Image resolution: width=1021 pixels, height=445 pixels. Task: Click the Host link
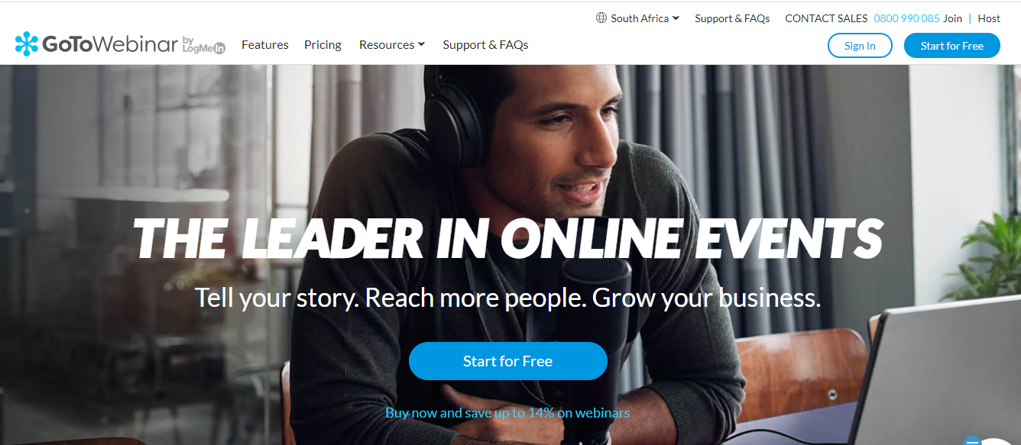(x=989, y=18)
